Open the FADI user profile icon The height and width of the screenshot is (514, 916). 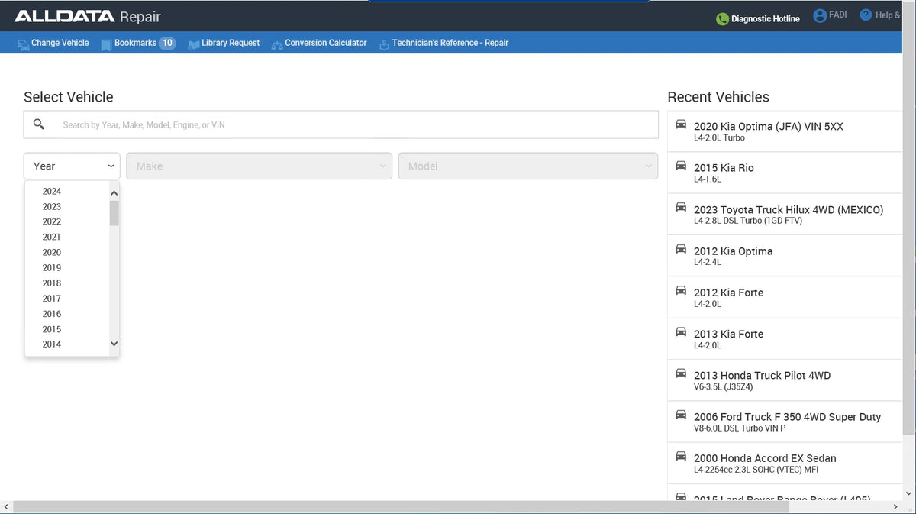tap(820, 16)
